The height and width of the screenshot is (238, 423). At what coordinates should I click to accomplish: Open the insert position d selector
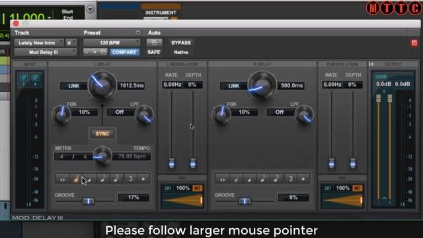[71, 42]
